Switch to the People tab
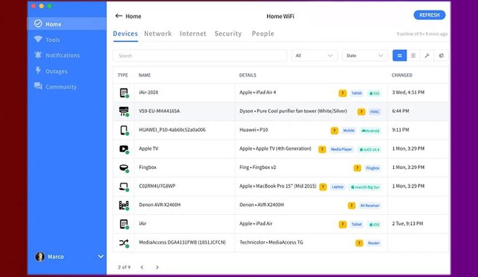This screenshot has width=478, height=277. coord(263,34)
